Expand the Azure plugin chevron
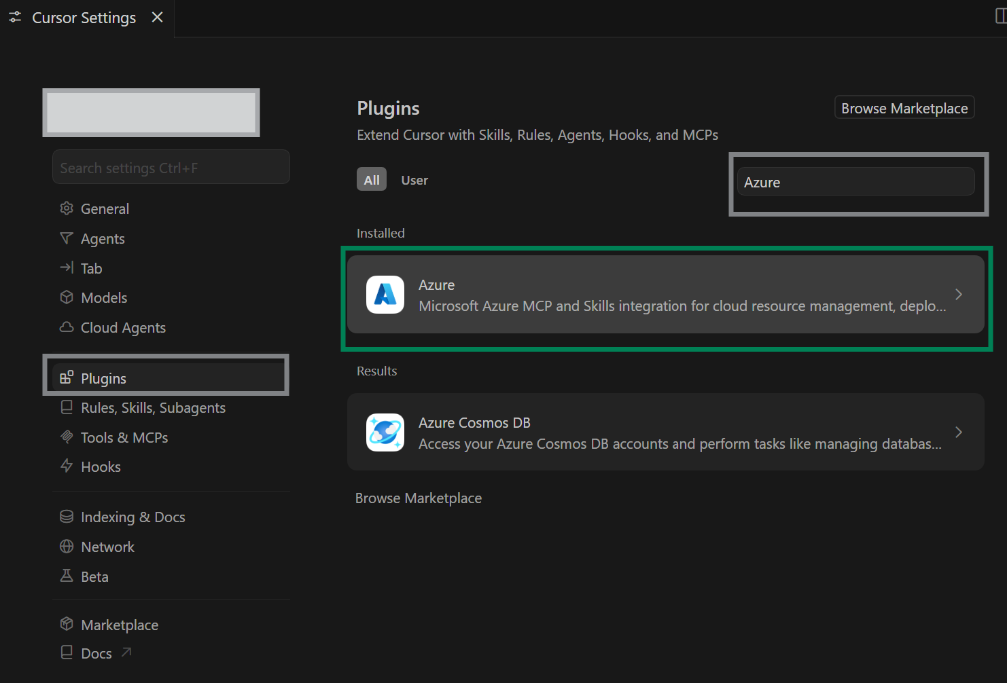The width and height of the screenshot is (1007, 683). [x=959, y=295]
